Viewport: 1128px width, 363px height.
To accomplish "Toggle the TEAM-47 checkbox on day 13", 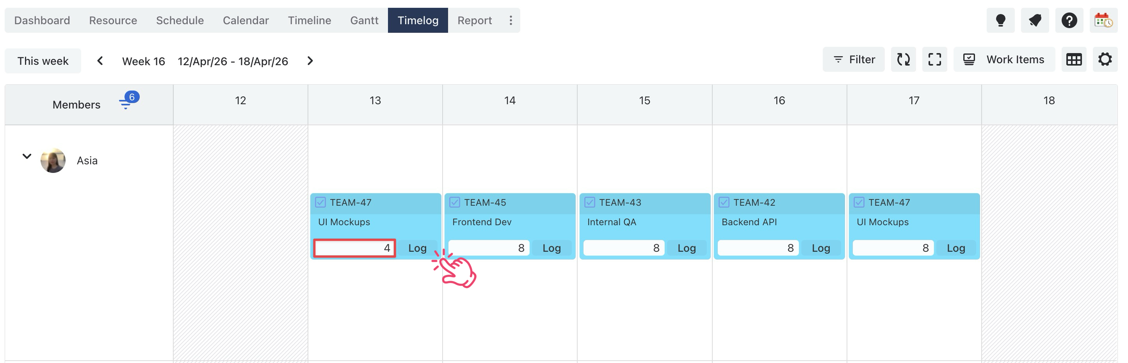I will click(320, 202).
